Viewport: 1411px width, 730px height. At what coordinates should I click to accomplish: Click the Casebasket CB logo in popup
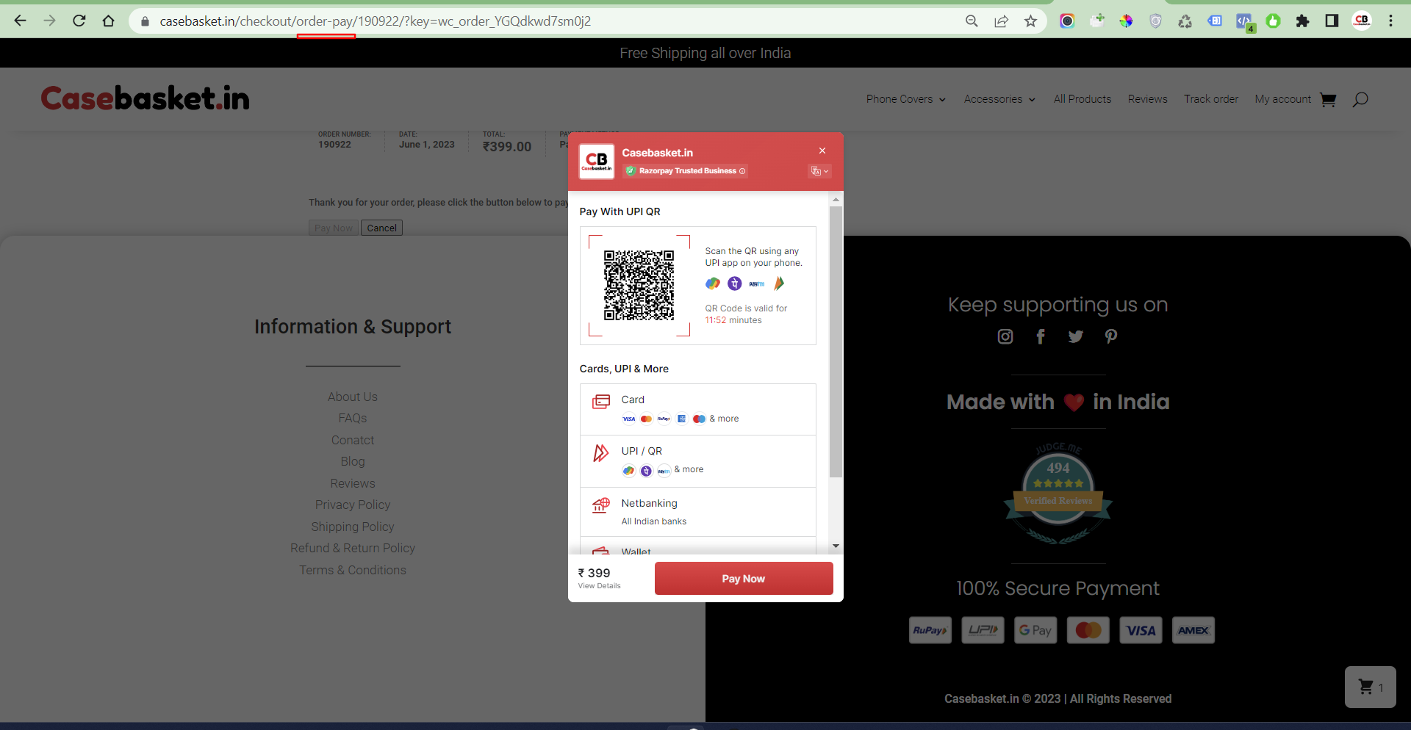[597, 161]
